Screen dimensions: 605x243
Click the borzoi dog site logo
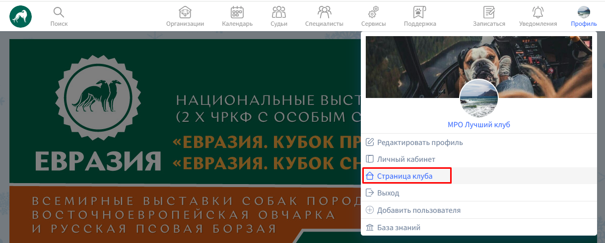[20, 16]
